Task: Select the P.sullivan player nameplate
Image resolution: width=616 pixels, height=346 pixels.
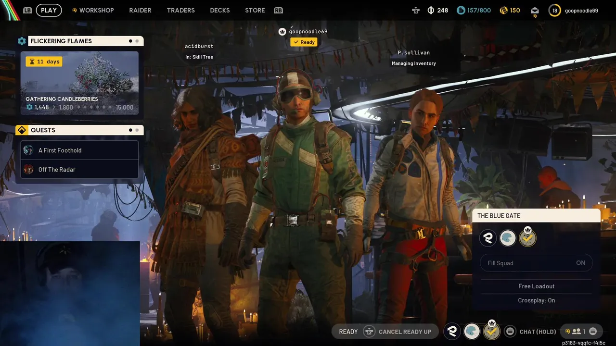Action: (x=414, y=52)
